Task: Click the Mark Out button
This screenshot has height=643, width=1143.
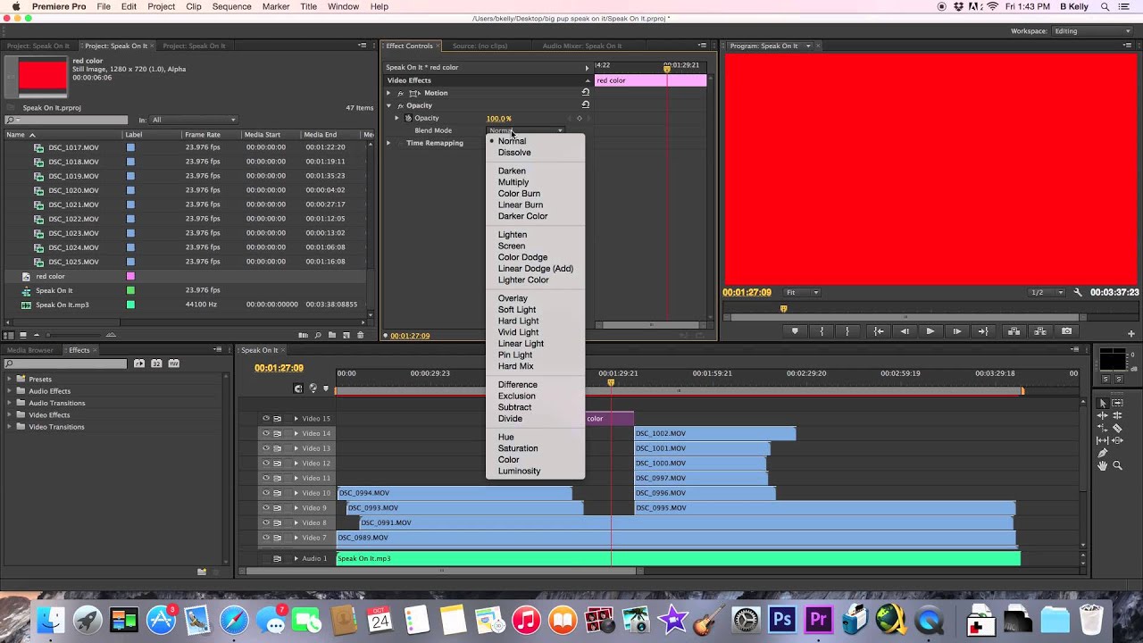Action: click(x=847, y=331)
